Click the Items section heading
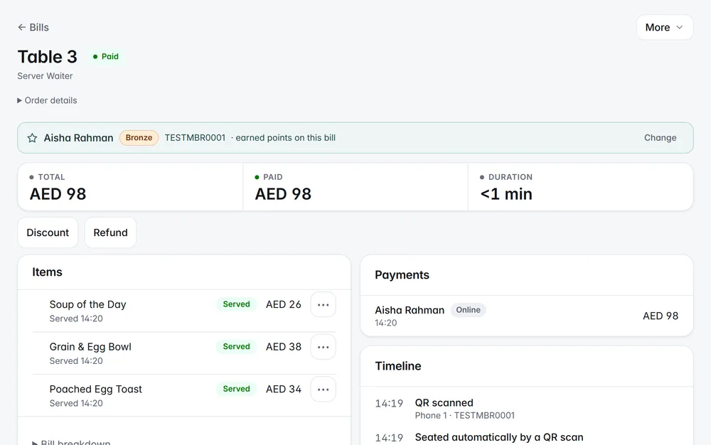The height and width of the screenshot is (445, 711). [x=47, y=272]
